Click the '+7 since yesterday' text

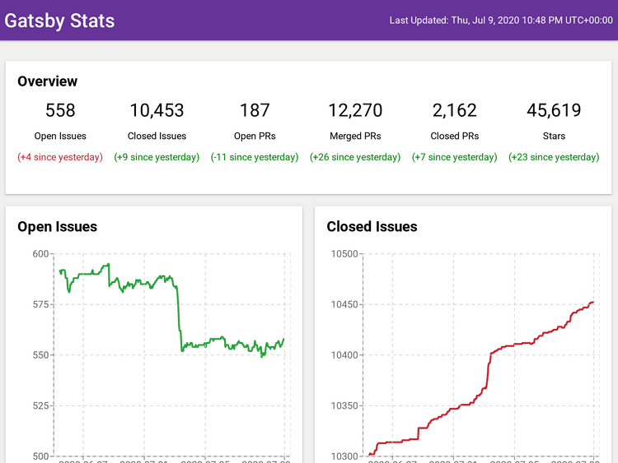454,157
